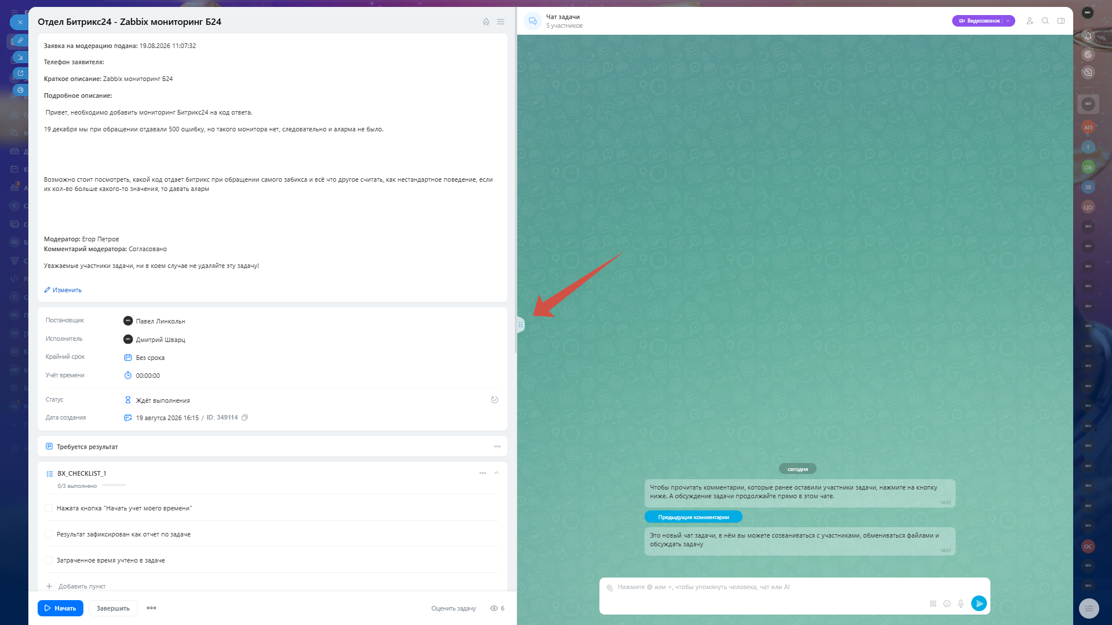Click the add participant icon in chat header

click(1030, 21)
